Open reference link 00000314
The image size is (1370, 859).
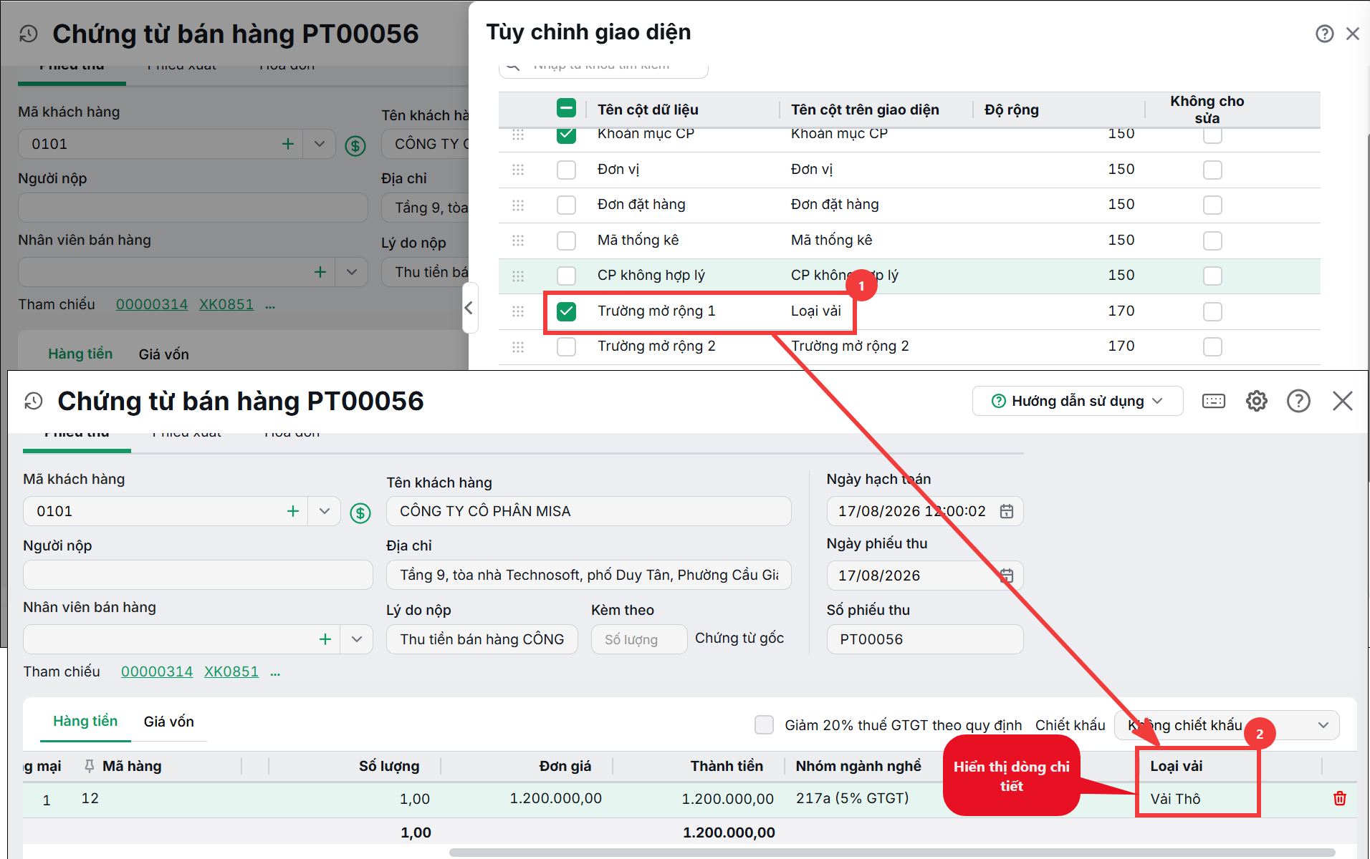[157, 671]
